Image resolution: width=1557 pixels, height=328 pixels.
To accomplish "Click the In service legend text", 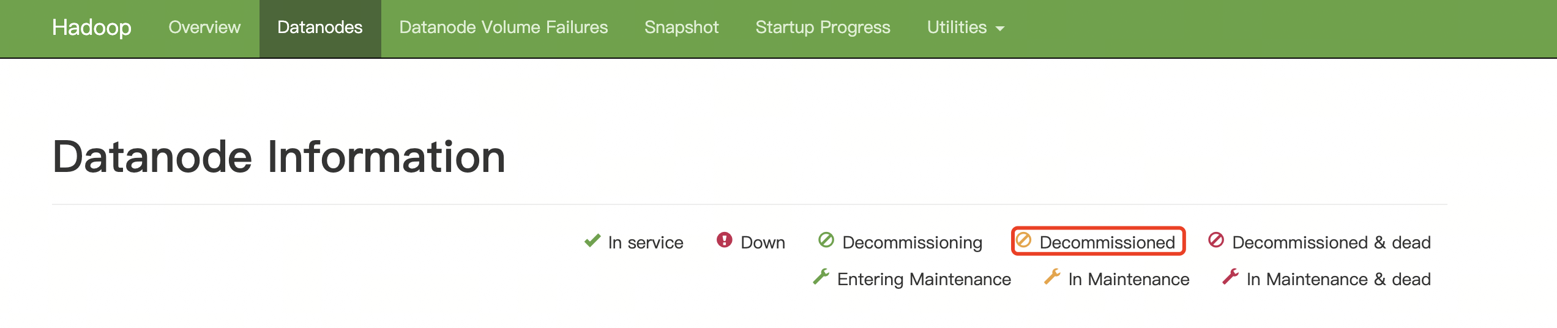I will point(645,242).
